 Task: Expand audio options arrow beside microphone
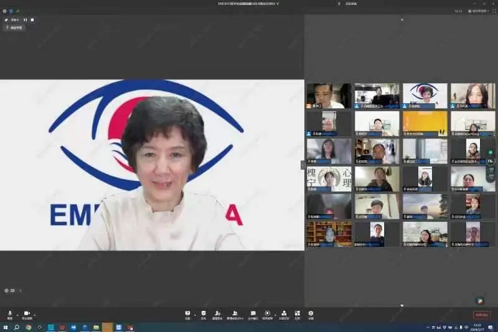(x=17, y=315)
